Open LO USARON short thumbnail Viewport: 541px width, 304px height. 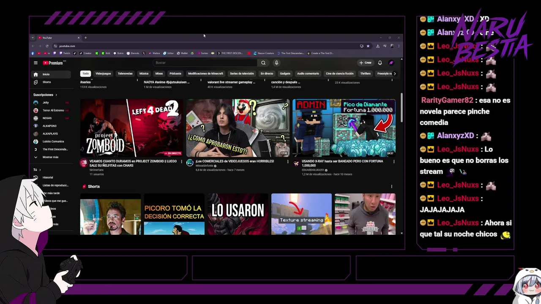[x=238, y=214]
